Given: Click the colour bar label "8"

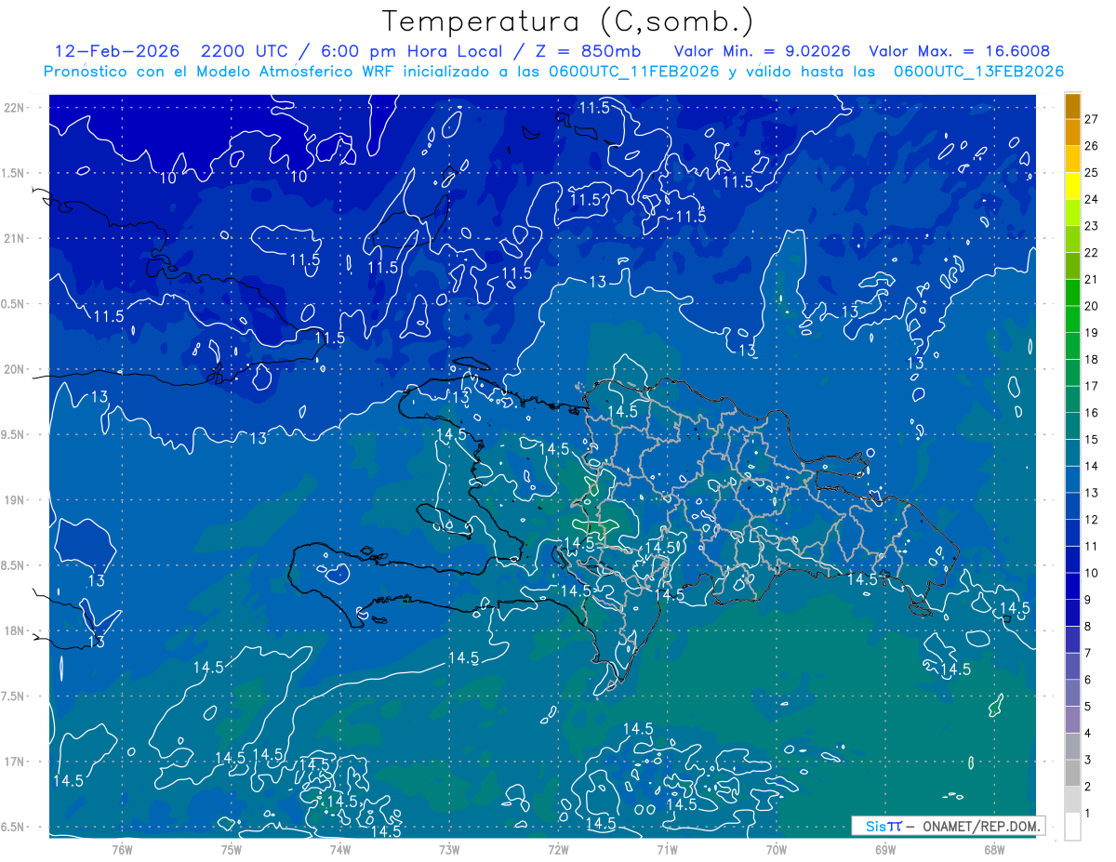Looking at the screenshot, I should [x=1087, y=626].
